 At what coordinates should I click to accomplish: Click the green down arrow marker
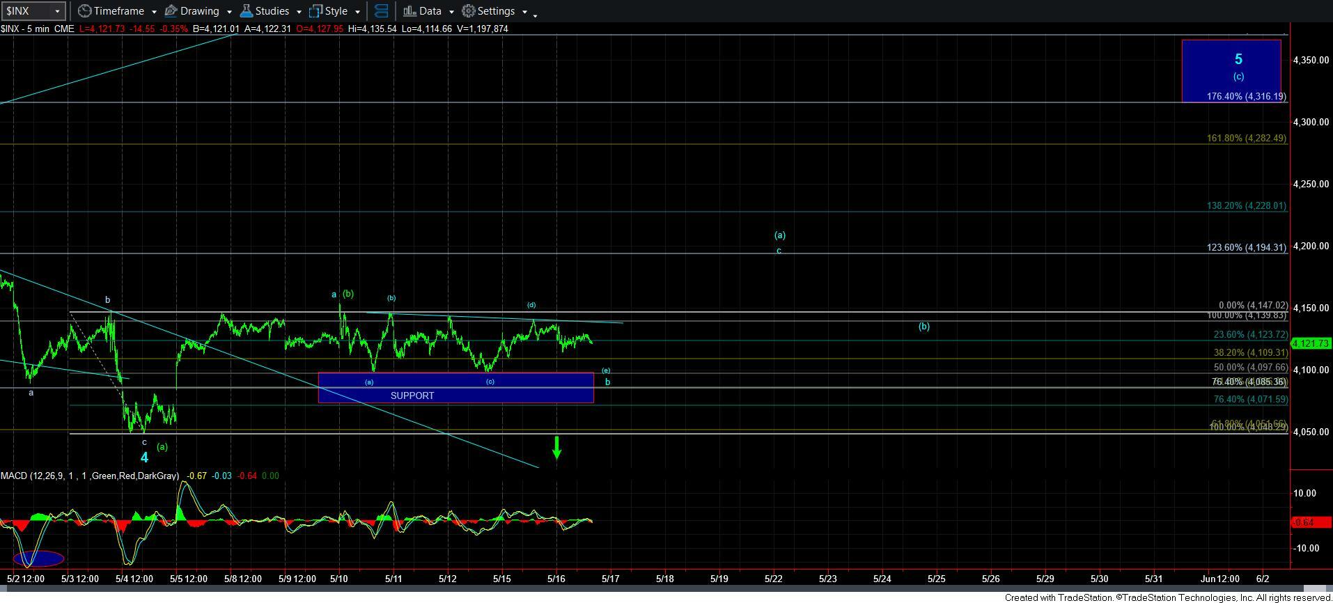[x=557, y=447]
